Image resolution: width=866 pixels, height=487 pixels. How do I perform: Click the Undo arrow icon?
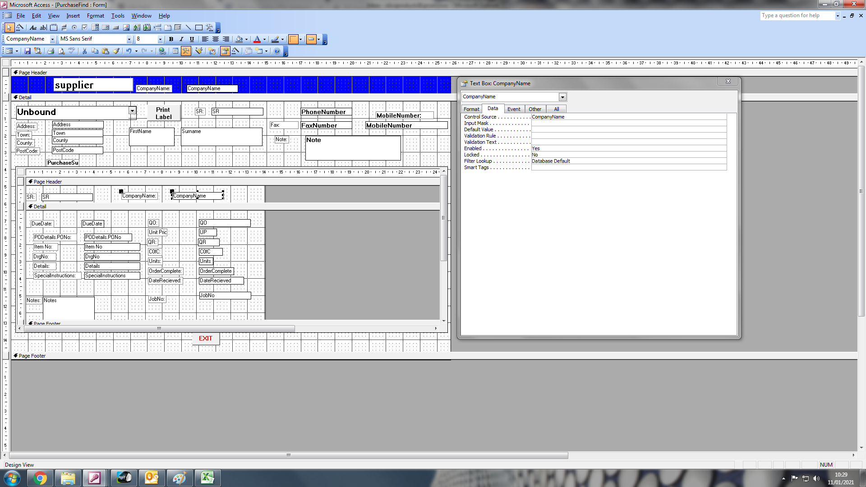tap(129, 51)
